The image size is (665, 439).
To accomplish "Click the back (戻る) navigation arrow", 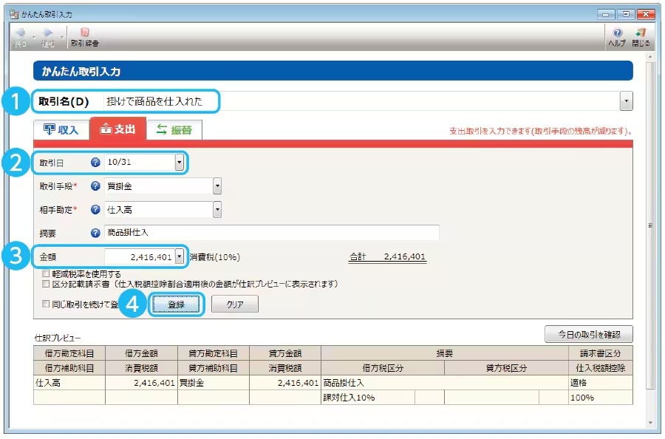I will (x=20, y=31).
